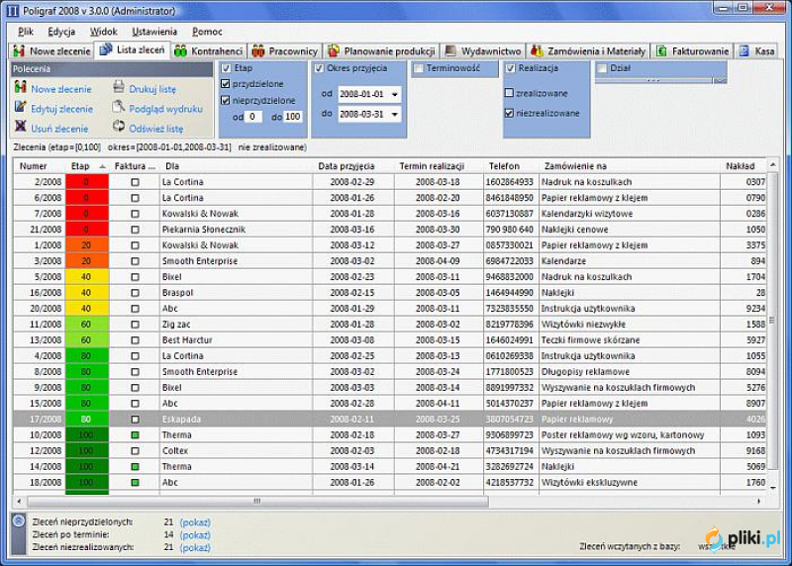This screenshot has height=566, width=792.
Task: Click the Etap 'do' field showing 100
Action: coord(292,117)
